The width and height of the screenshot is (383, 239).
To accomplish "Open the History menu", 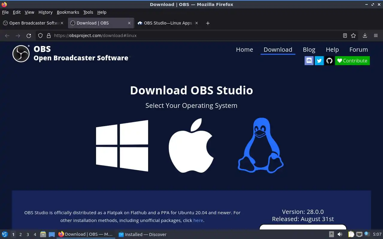I will click(x=45, y=12).
